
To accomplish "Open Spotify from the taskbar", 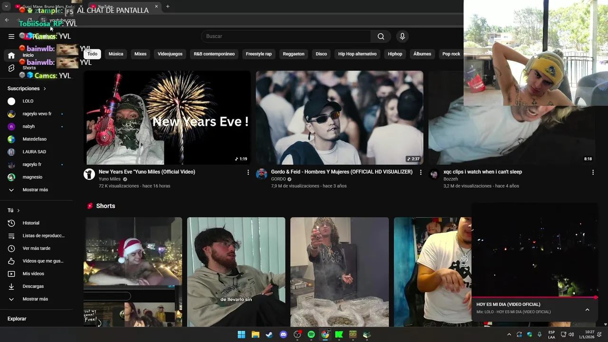I will pyautogui.click(x=311, y=334).
